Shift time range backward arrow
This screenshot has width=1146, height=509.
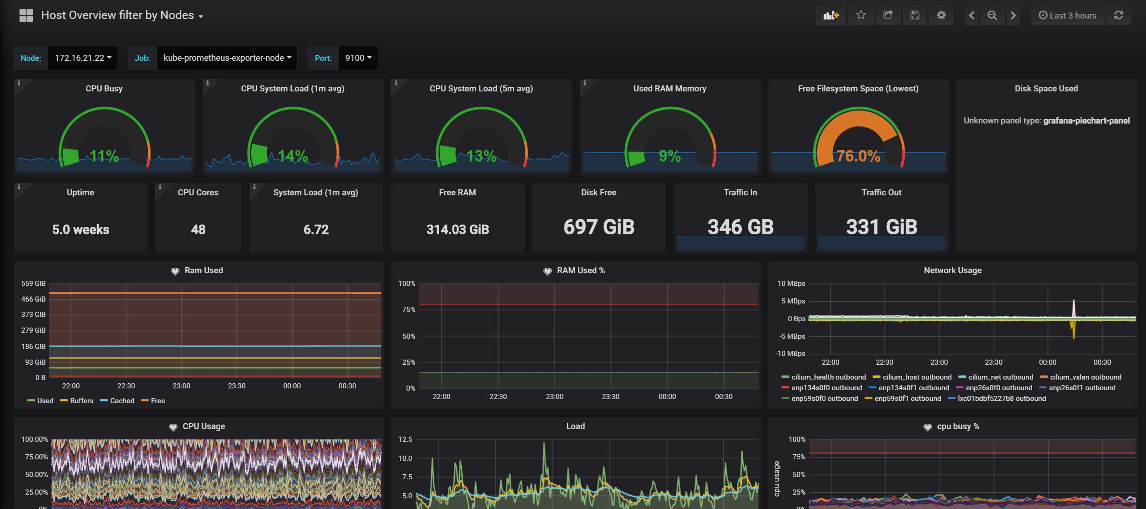(x=971, y=15)
